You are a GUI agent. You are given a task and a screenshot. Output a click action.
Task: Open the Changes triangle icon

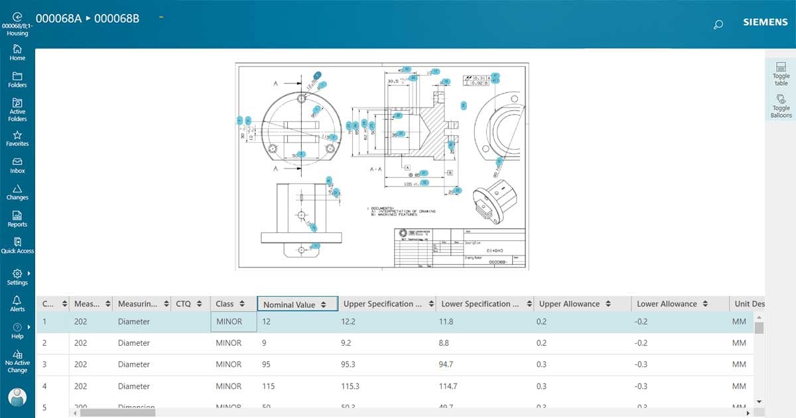coord(17,192)
